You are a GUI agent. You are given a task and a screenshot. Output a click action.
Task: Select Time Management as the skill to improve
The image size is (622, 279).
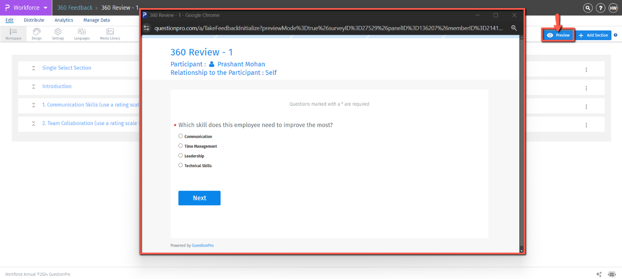(x=180, y=145)
